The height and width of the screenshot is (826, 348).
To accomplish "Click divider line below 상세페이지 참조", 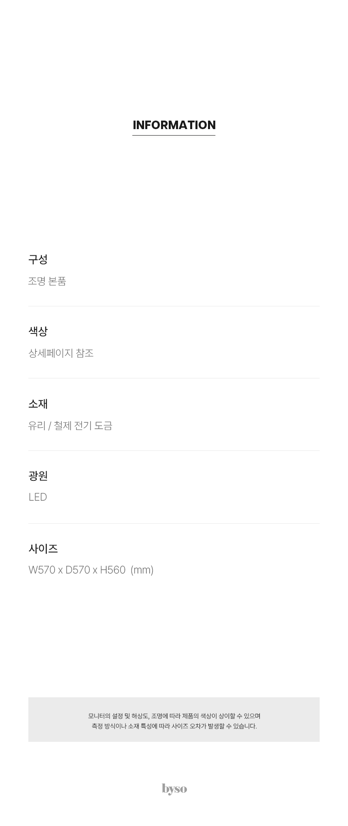I will 174,378.
